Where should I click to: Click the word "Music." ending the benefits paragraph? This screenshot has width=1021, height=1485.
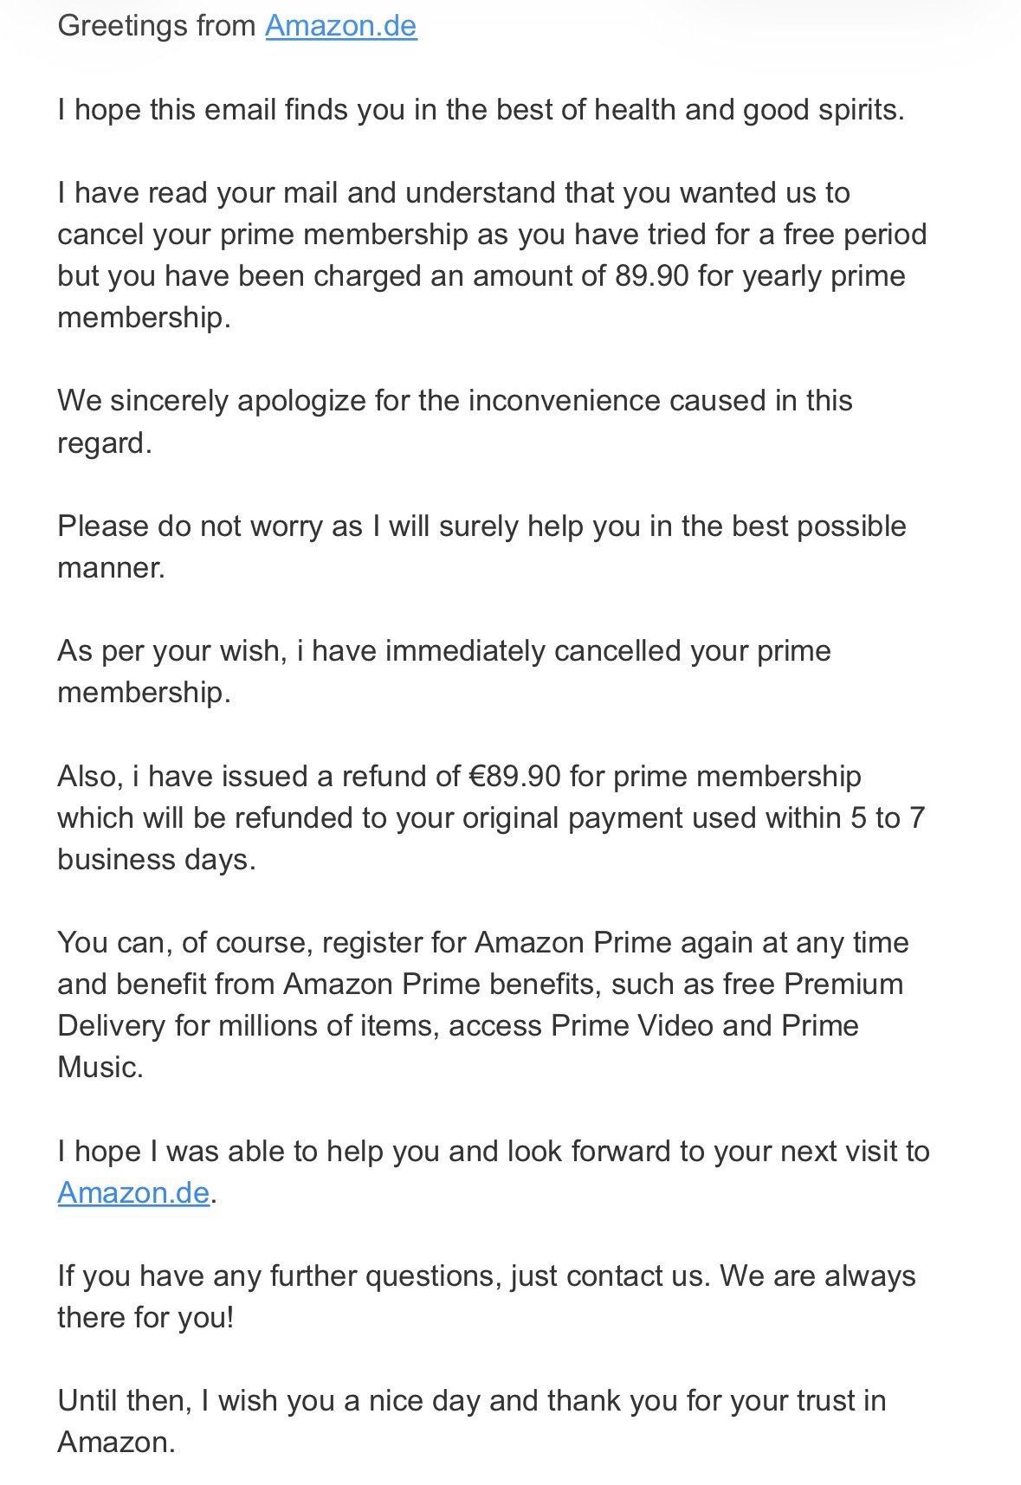click(100, 1068)
